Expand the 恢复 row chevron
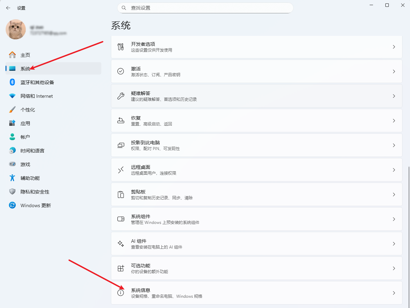The height and width of the screenshot is (308, 410). [x=394, y=121]
